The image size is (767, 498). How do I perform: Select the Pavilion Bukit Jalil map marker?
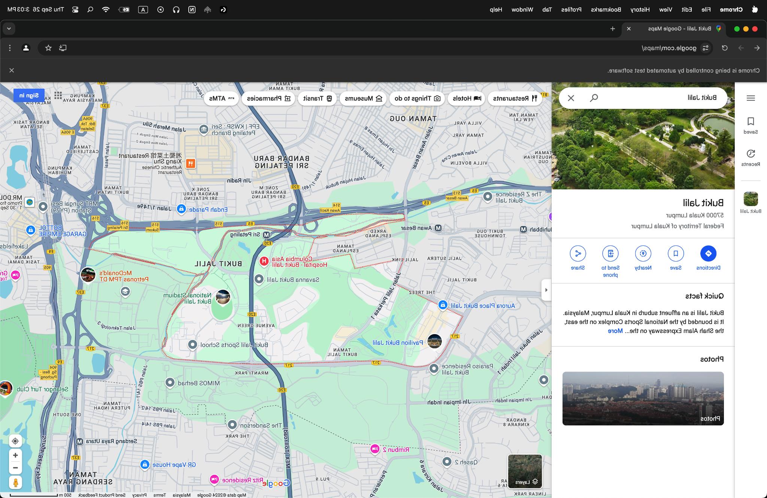[x=434, y=341]
